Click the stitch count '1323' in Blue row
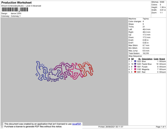 139,61
